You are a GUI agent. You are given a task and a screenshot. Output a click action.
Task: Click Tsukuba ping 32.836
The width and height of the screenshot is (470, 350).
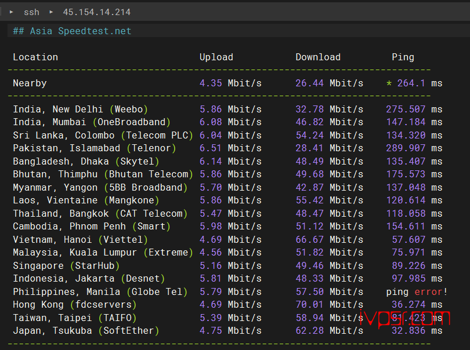[x=408, y=330]
